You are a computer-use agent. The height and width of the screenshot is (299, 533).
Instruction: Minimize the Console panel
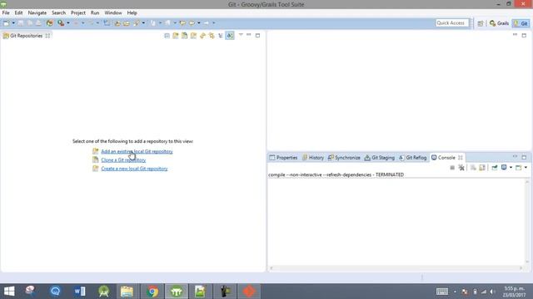tap(515, 157)
